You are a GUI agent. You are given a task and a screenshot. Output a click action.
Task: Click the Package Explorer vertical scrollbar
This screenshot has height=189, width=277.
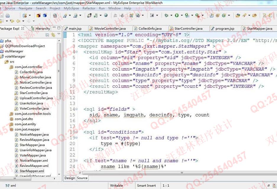[x=59, y=71]
